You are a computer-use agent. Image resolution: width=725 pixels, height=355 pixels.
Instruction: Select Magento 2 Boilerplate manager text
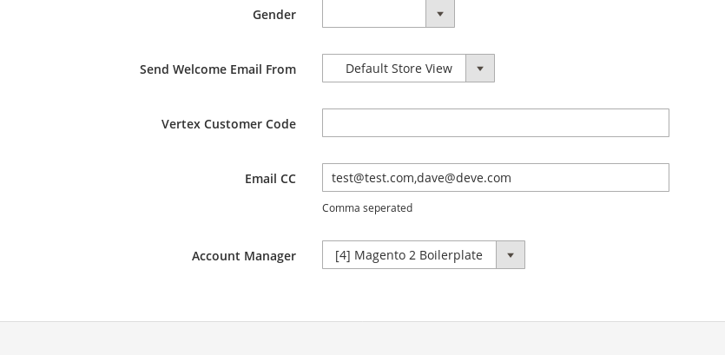click(x=419, y=255)
